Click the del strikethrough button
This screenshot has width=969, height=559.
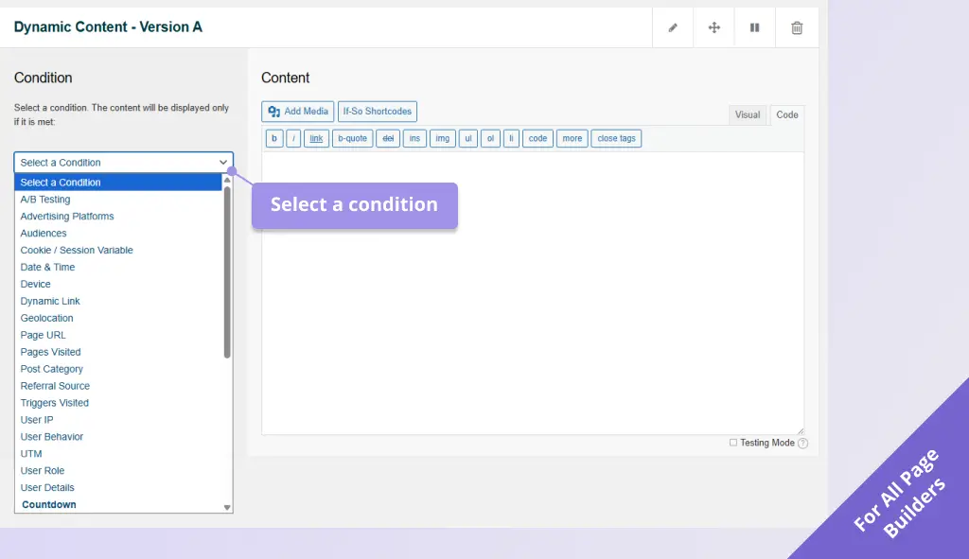pos(388,138)
